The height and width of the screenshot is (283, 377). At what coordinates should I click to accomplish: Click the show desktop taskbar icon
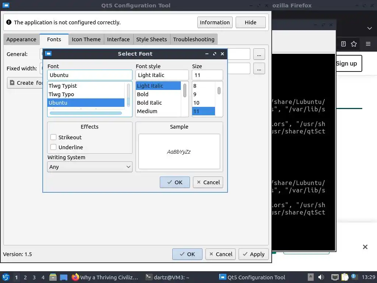point(64,277)
